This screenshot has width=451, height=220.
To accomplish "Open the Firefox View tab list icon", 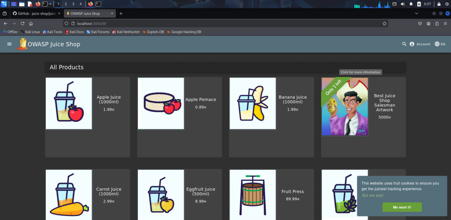I will point(4,14).
